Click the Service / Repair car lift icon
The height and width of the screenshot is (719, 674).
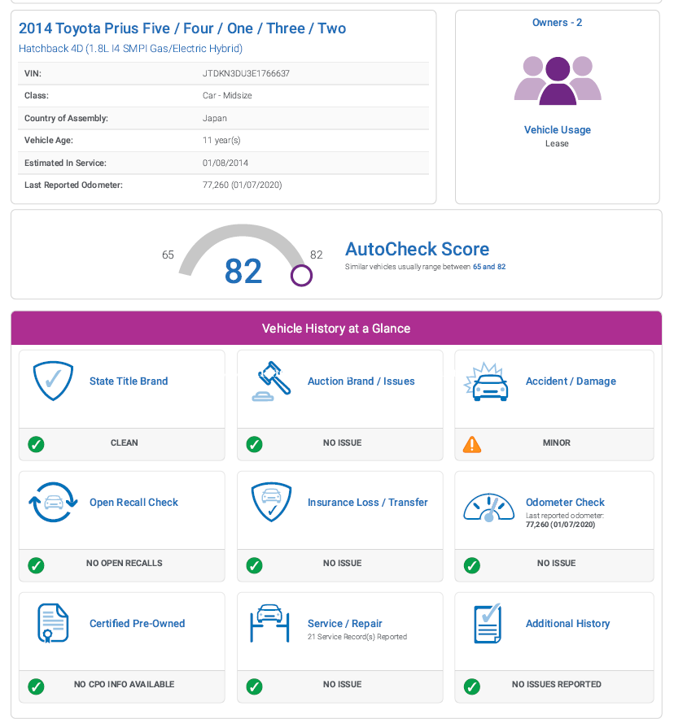click(269, 623)
